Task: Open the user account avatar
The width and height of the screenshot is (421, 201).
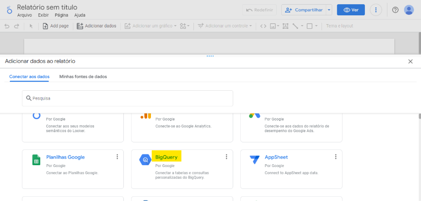Action: (409, 10)
